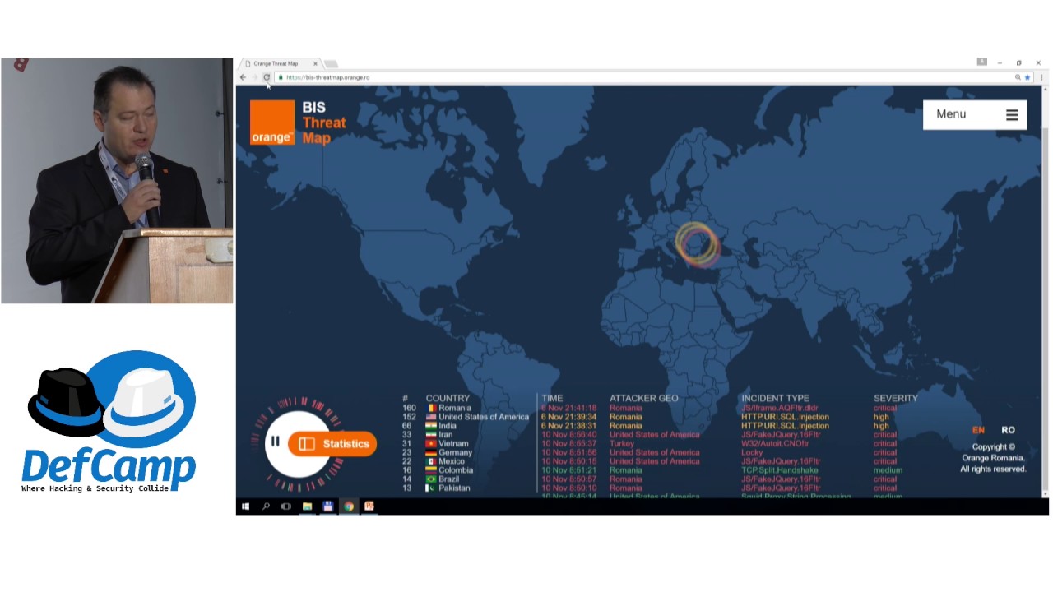The image size is (1053, 592).
Task: Click the hamburger icon beside Menu
Action: [1012, 115]
